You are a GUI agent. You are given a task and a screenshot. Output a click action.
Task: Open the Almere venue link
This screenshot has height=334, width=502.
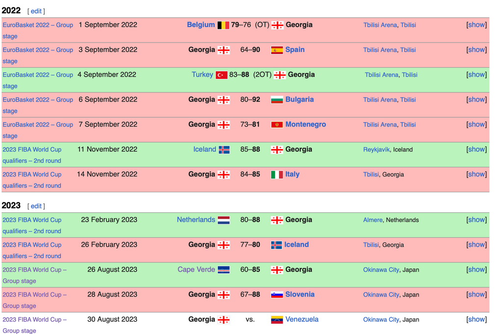pos(373,220)
